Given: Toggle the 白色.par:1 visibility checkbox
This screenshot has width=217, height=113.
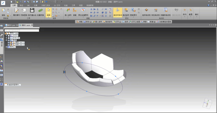Looking at the screenshot, I should coord(9,45).
